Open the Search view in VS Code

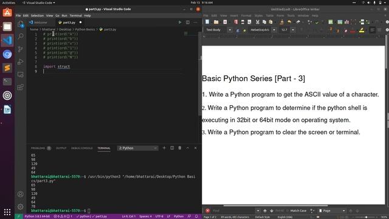click(21, 36)
